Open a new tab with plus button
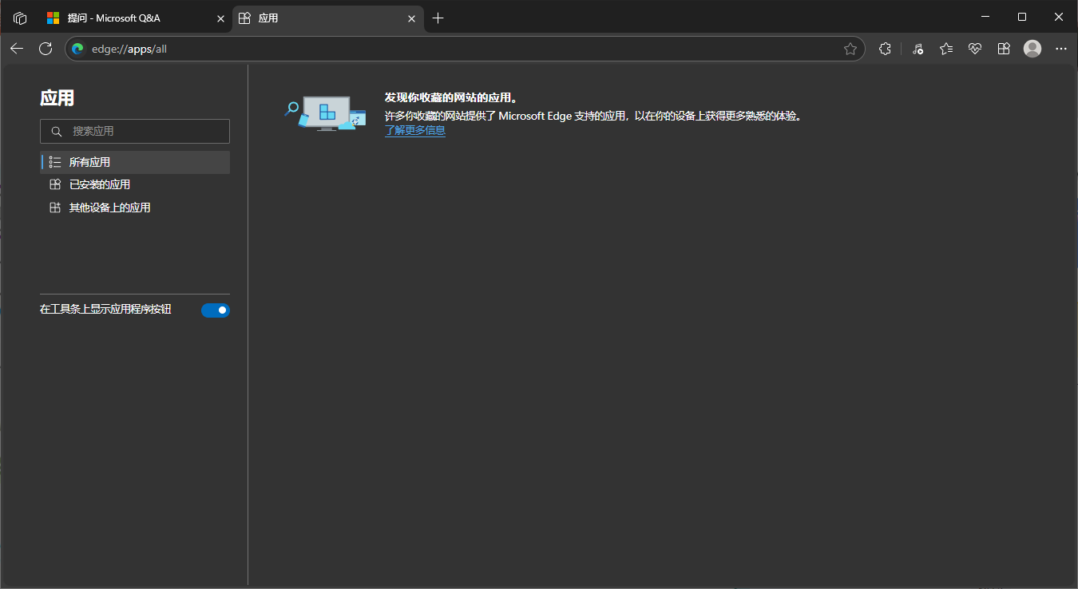 click(438, 18)
